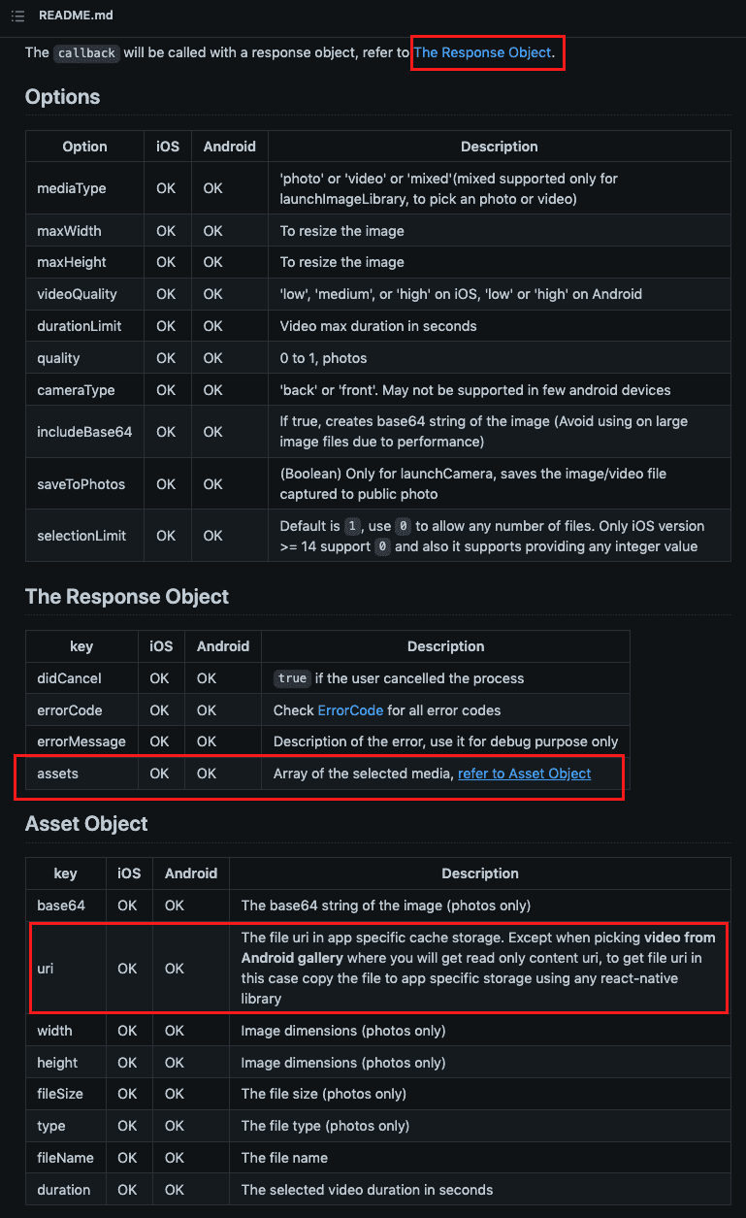Open the README table of contents icon
Screen dimensions: 746x1218
point(17,16)
